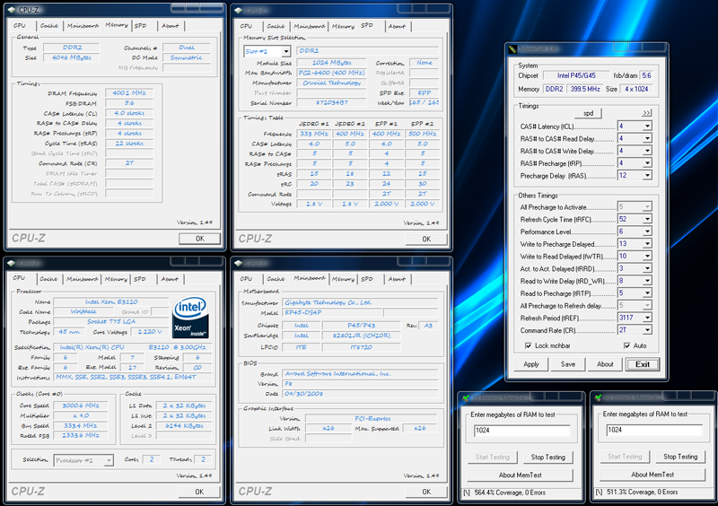This screenshot has width=718, height=506.
Task: Open the Memory tab in the CPU-Z CPU-tab window
Action: tap(116, 279)
